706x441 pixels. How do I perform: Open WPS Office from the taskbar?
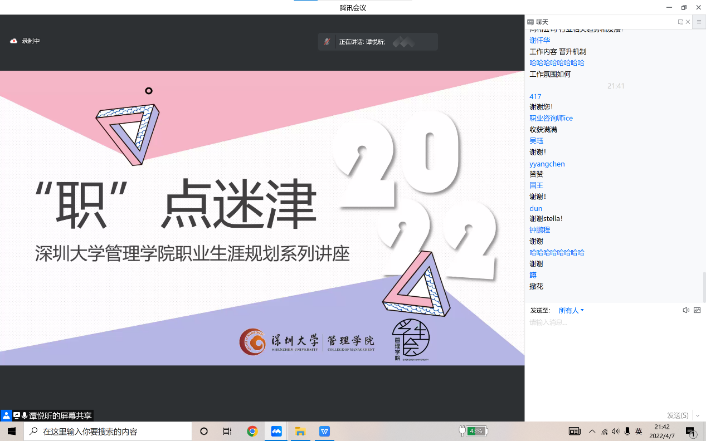324,431
